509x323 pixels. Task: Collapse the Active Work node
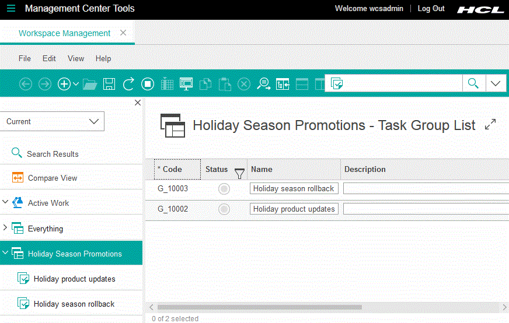(x=5, y=202)
